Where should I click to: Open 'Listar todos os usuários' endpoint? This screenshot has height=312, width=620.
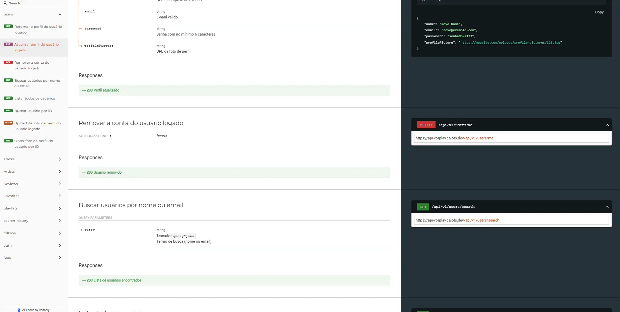34,99
